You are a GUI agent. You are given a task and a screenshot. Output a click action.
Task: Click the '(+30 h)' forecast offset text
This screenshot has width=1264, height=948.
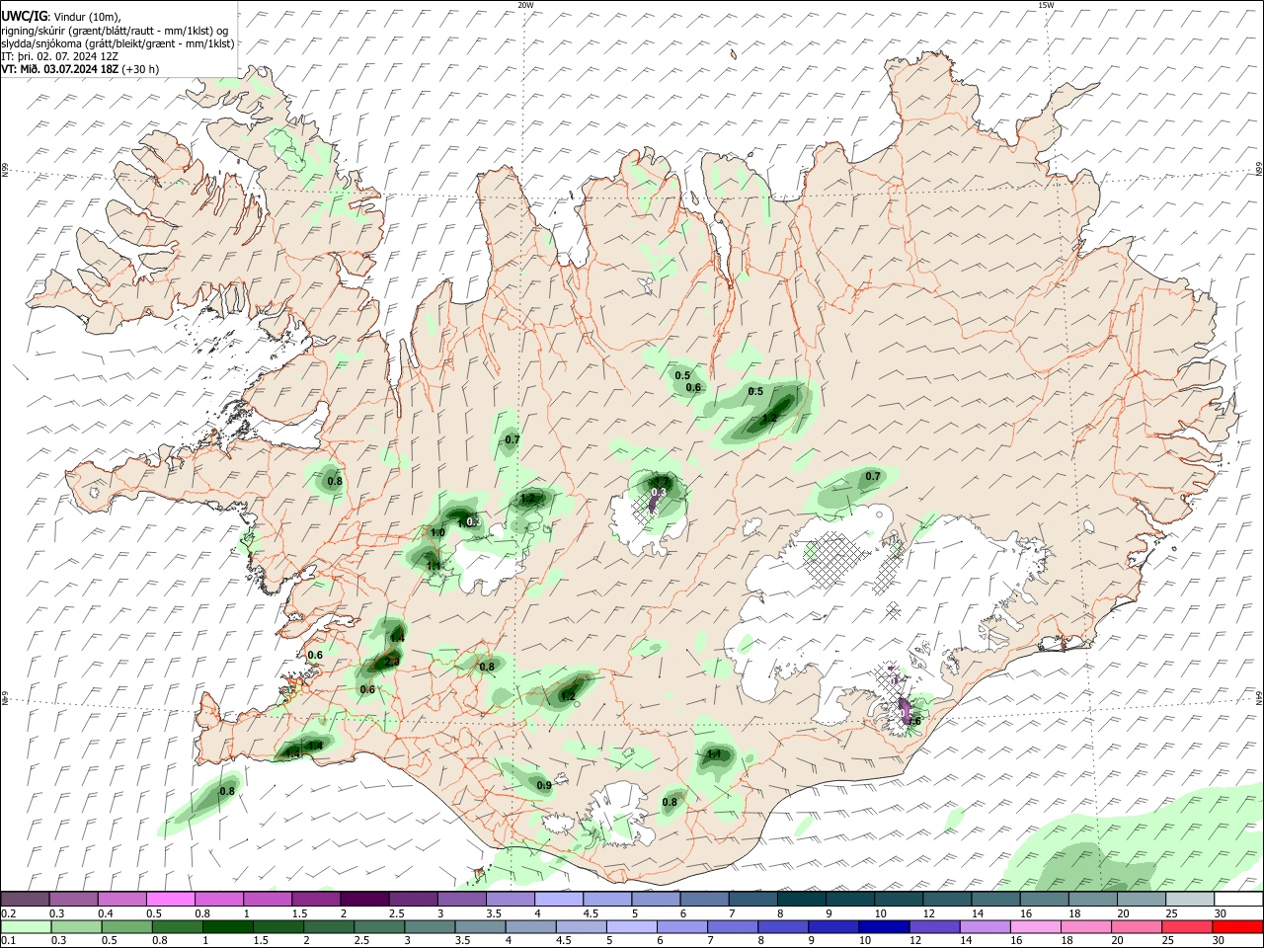(140, 69)
